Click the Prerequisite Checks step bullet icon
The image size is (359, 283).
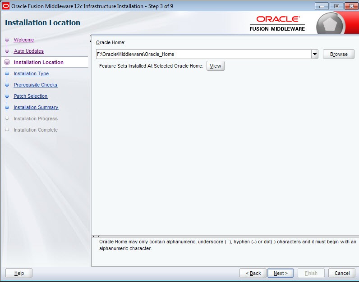click(x=7, y=85)
